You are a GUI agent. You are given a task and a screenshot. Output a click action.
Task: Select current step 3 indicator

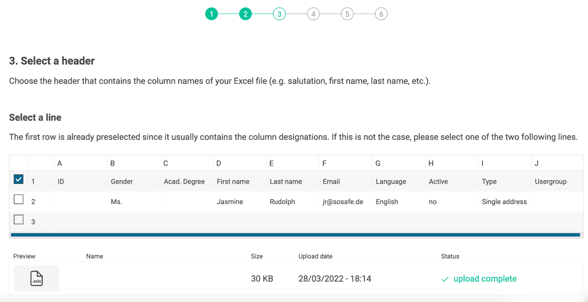click(279, 14)
